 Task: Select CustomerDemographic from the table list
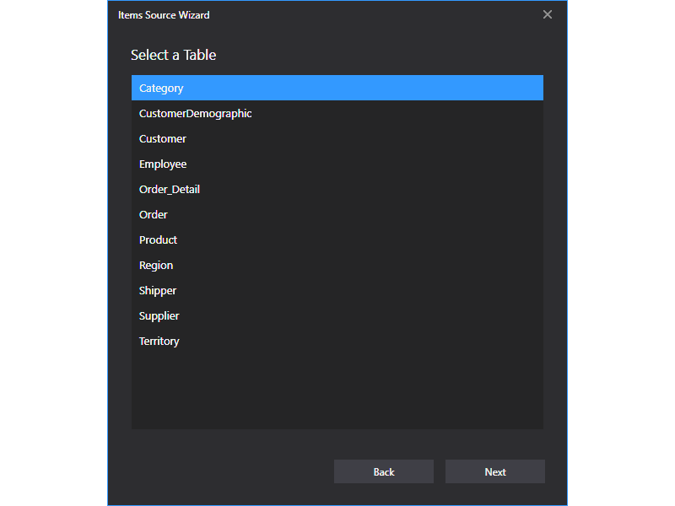[195, 113]
